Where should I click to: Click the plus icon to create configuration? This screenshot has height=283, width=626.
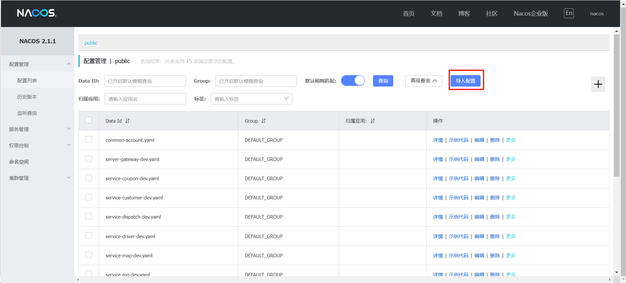598,84
